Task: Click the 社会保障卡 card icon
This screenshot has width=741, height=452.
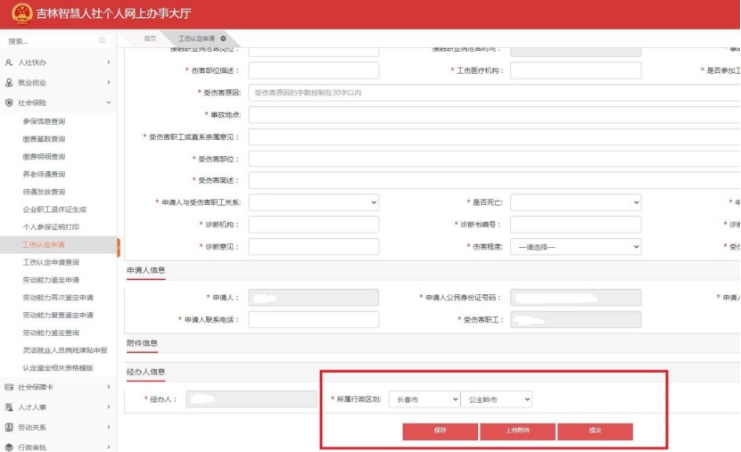Action: [x=9, y=387]
